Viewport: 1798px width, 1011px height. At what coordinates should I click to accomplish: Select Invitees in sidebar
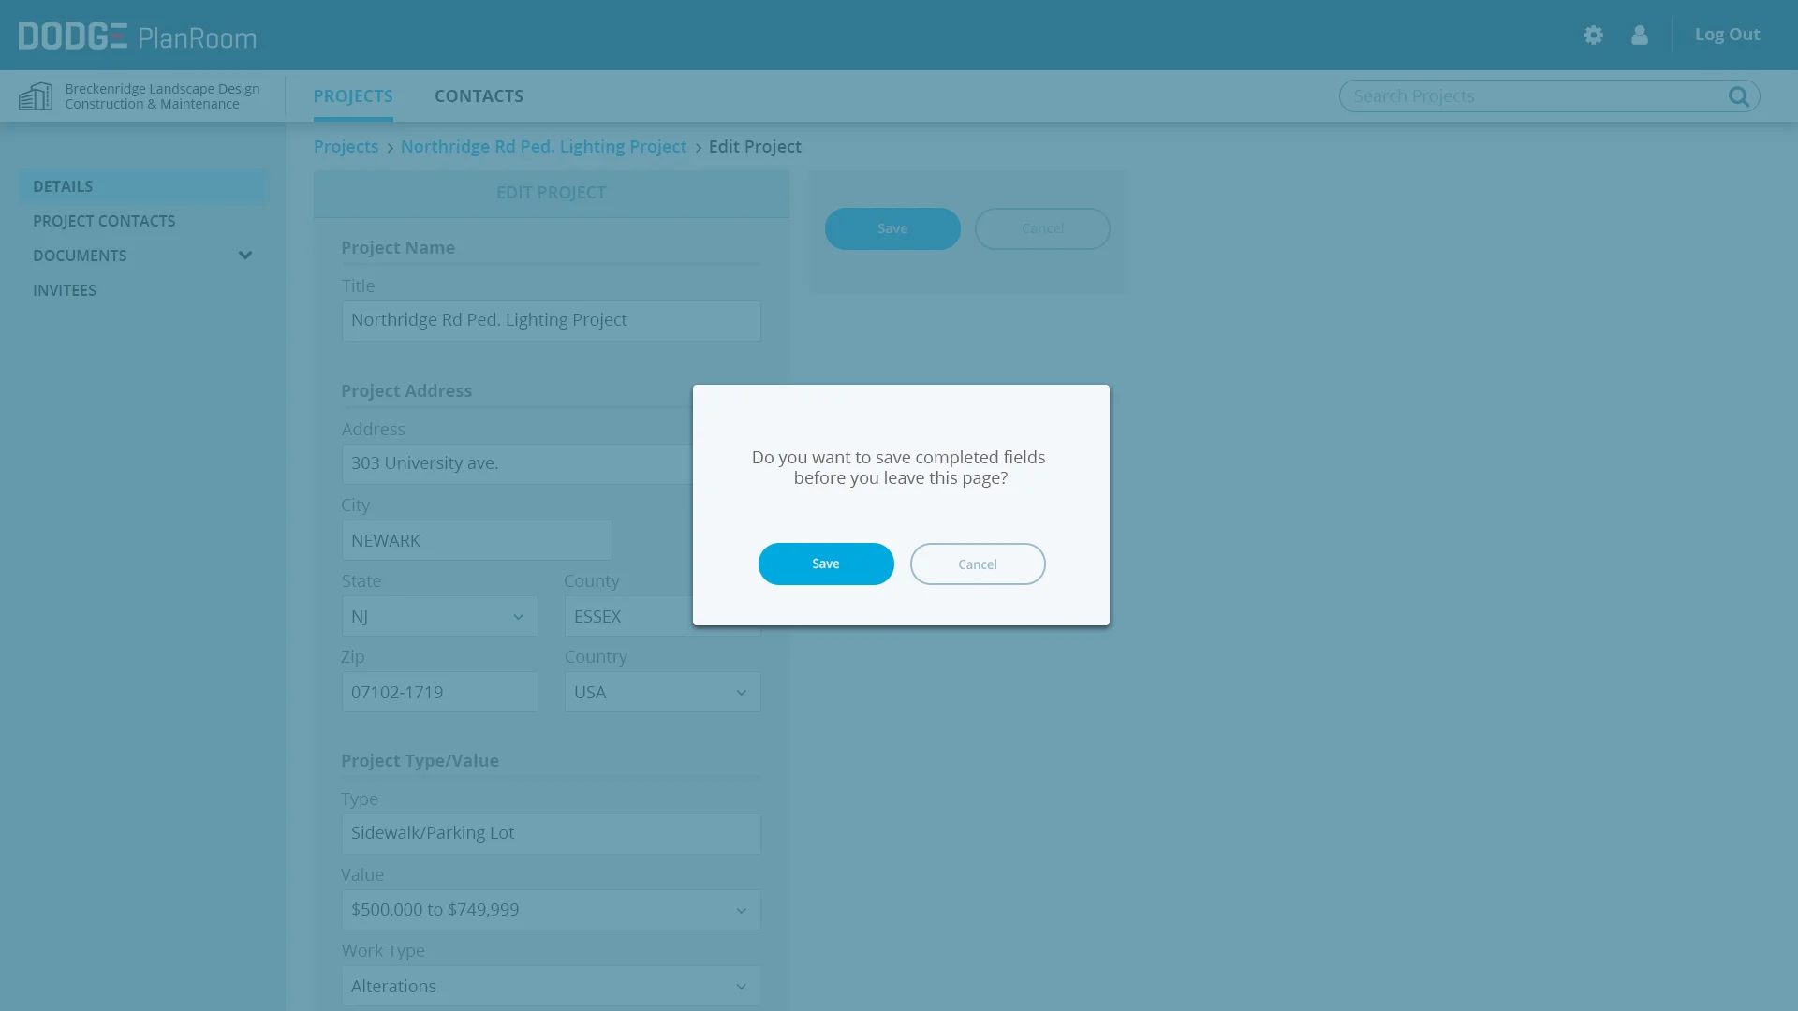tap(65, 290)
